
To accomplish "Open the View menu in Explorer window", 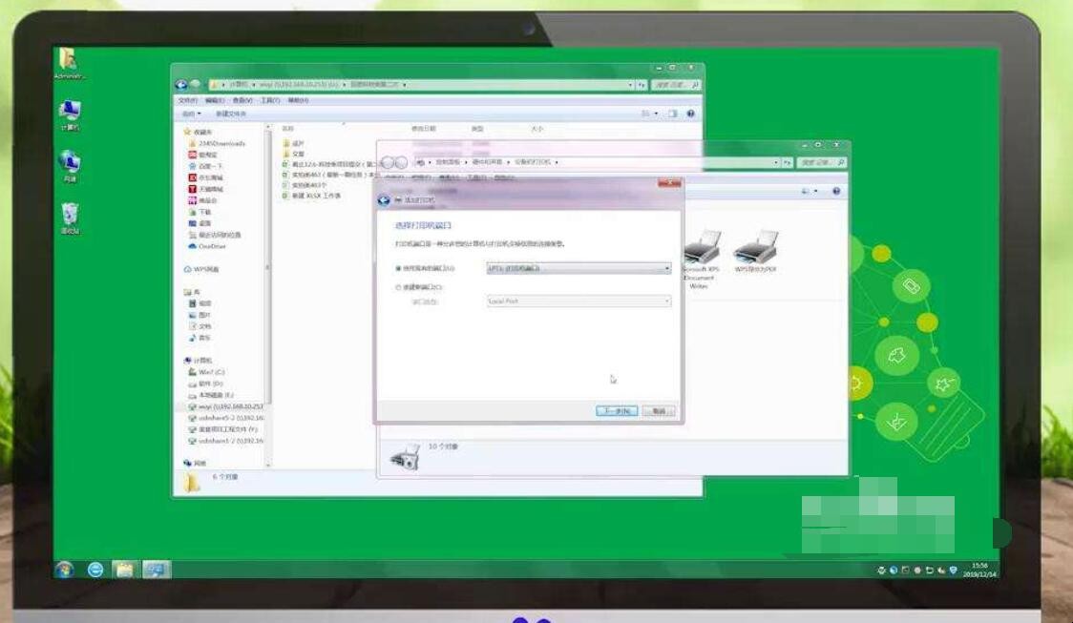I will pos(242,100).
